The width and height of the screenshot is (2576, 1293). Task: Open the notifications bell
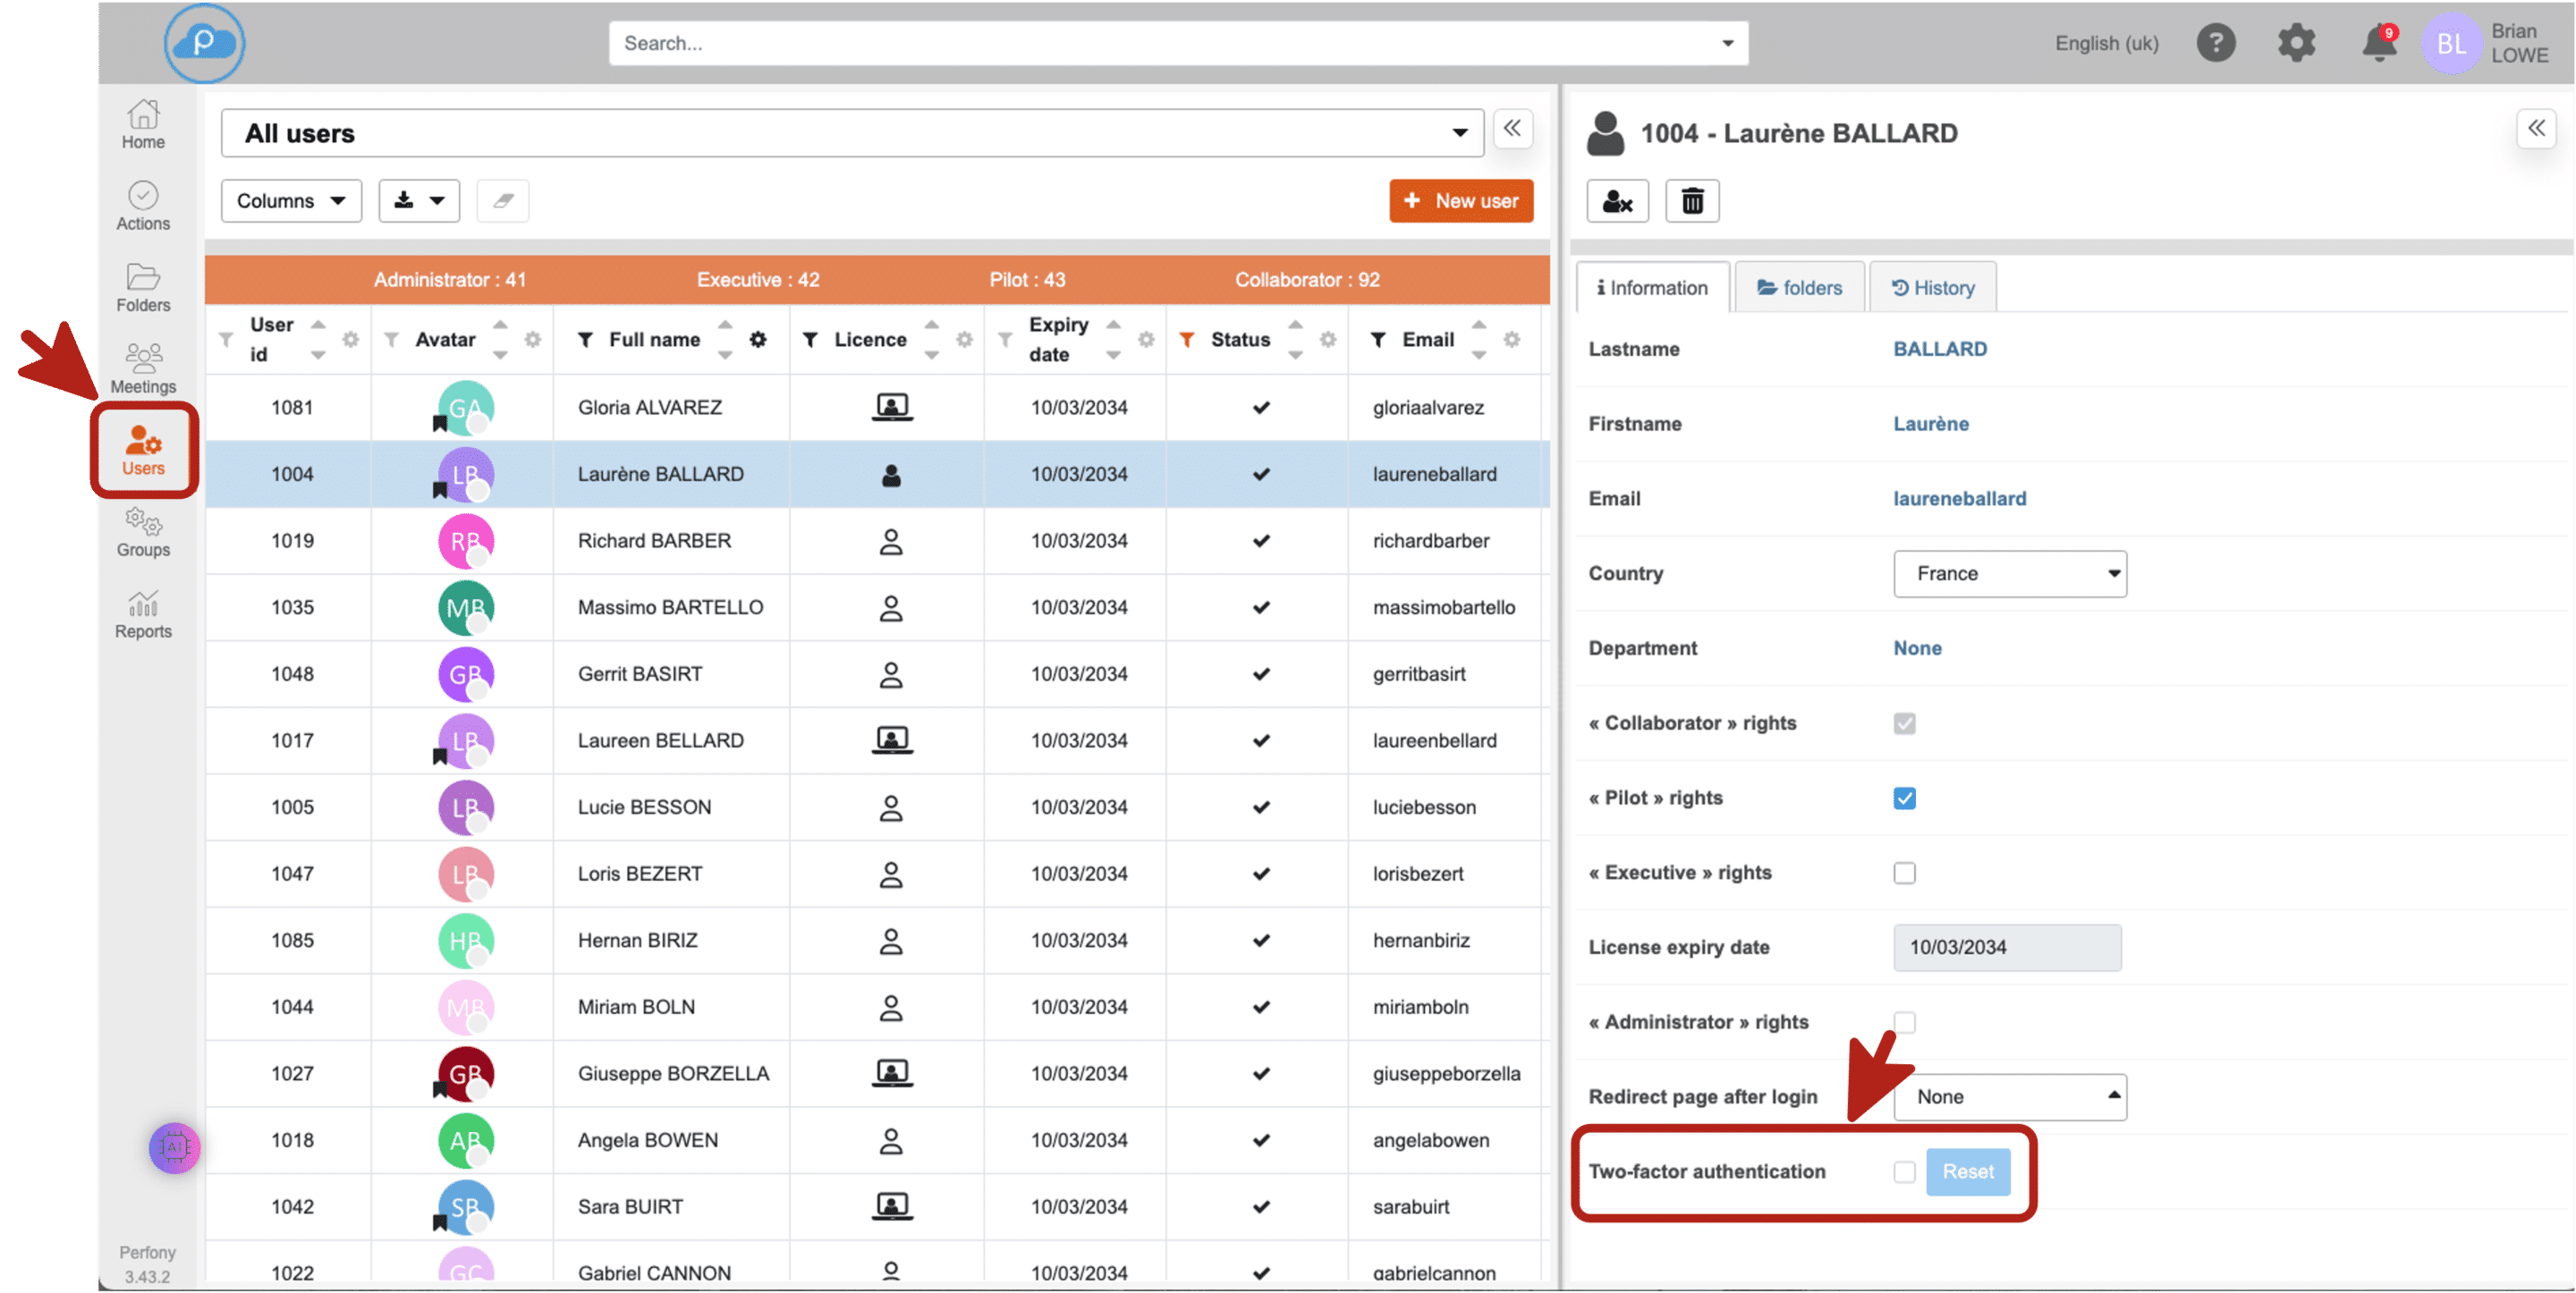click(2379, 44)
